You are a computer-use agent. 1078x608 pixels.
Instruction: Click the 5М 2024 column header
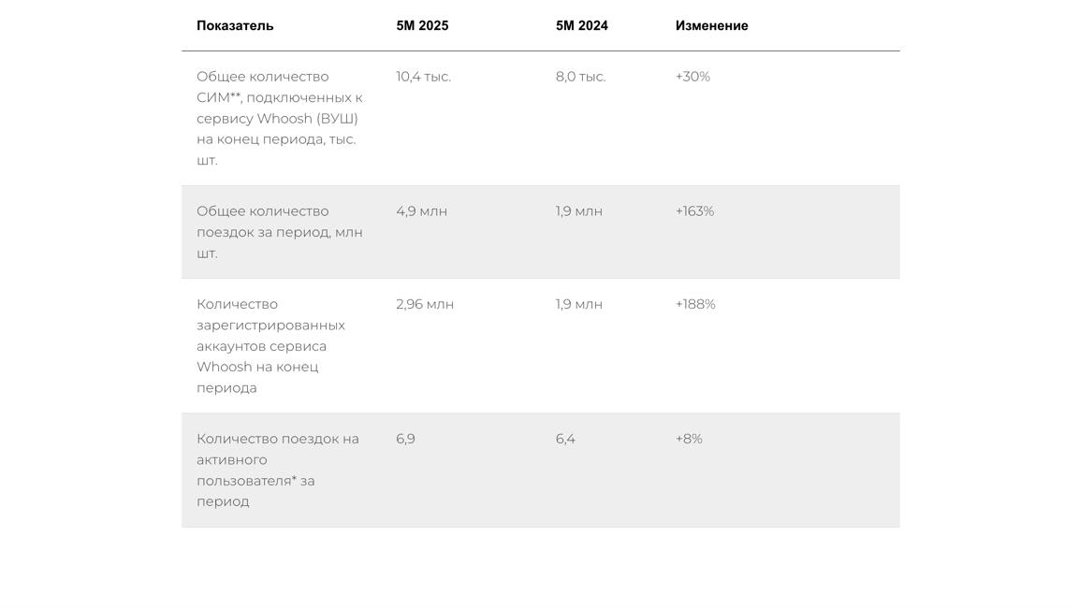581,26
